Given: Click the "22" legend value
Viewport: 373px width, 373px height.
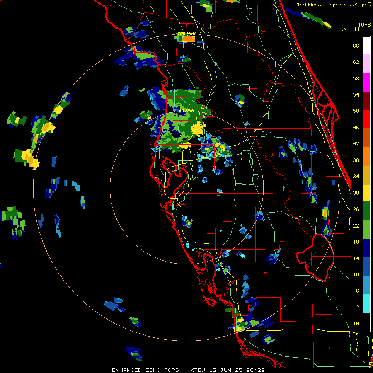Looking at the screenshot, I should tap(356, 225).
